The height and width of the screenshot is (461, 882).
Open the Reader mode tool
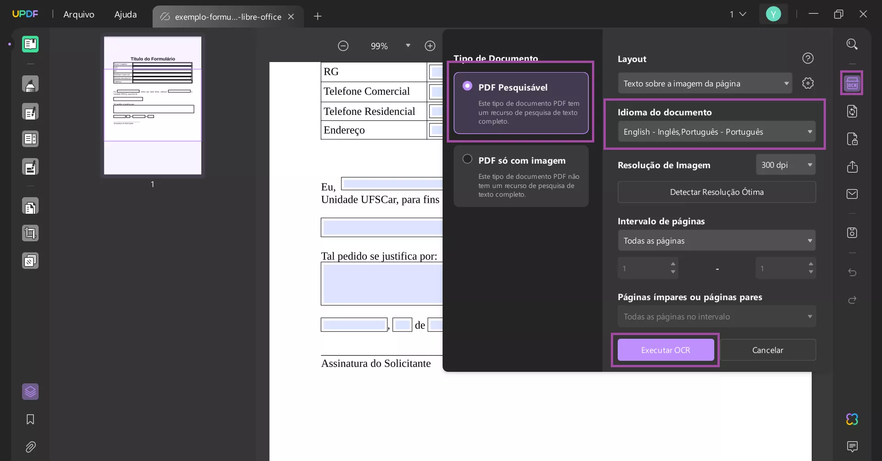[30, 44]
